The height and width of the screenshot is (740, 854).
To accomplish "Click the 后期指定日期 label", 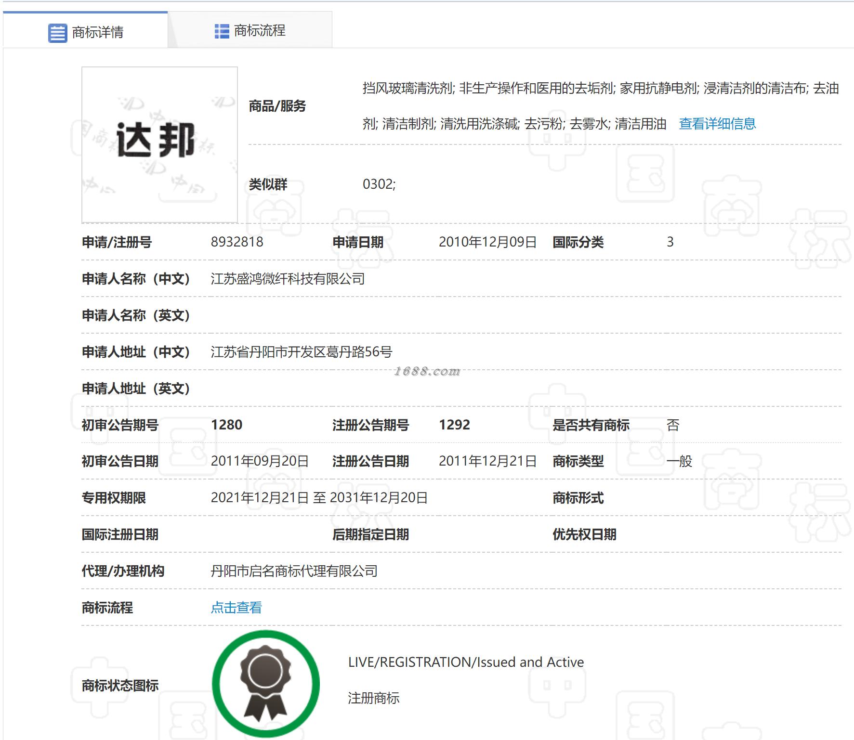I will pos(370,534).
